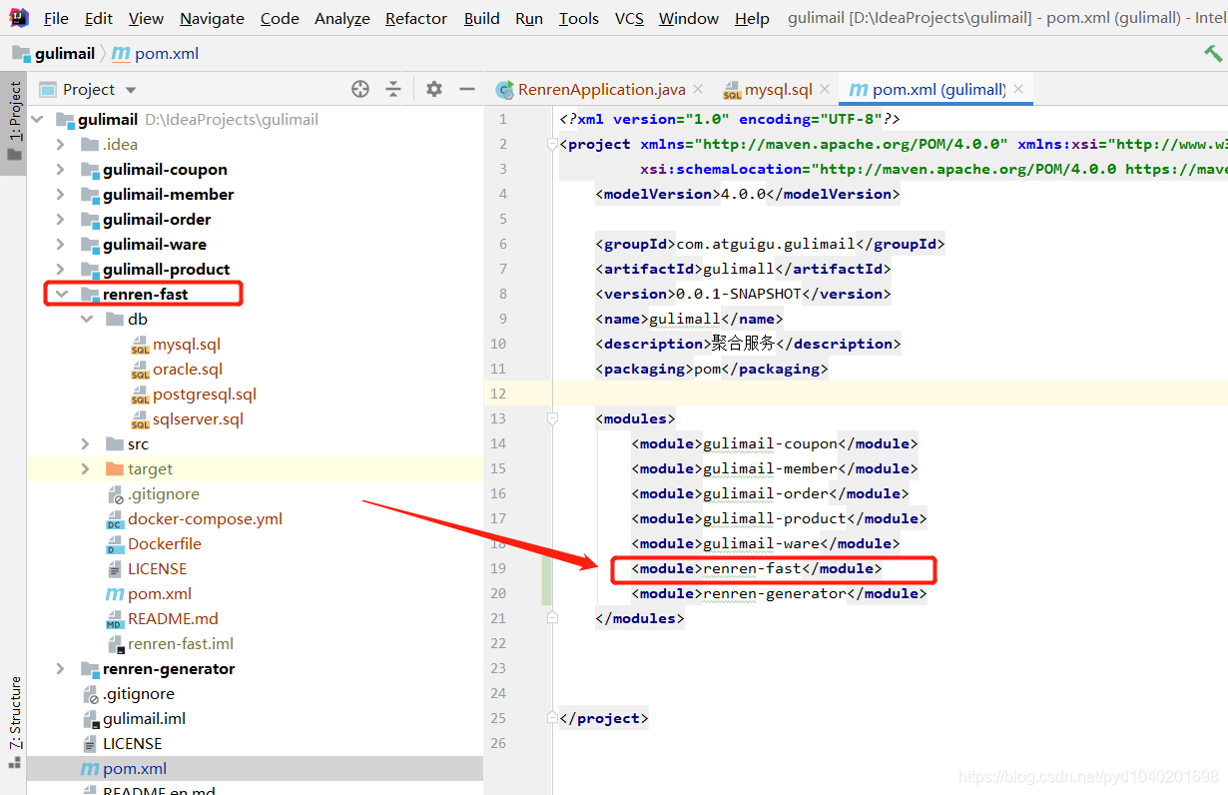1228x795 pixels.
Task: Expand the renren-generator module
Action: (x=60, y=669)
